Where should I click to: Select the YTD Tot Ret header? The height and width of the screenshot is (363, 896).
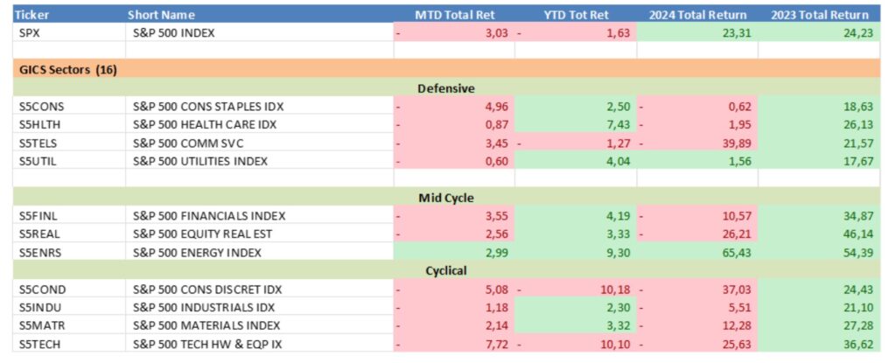576,15
